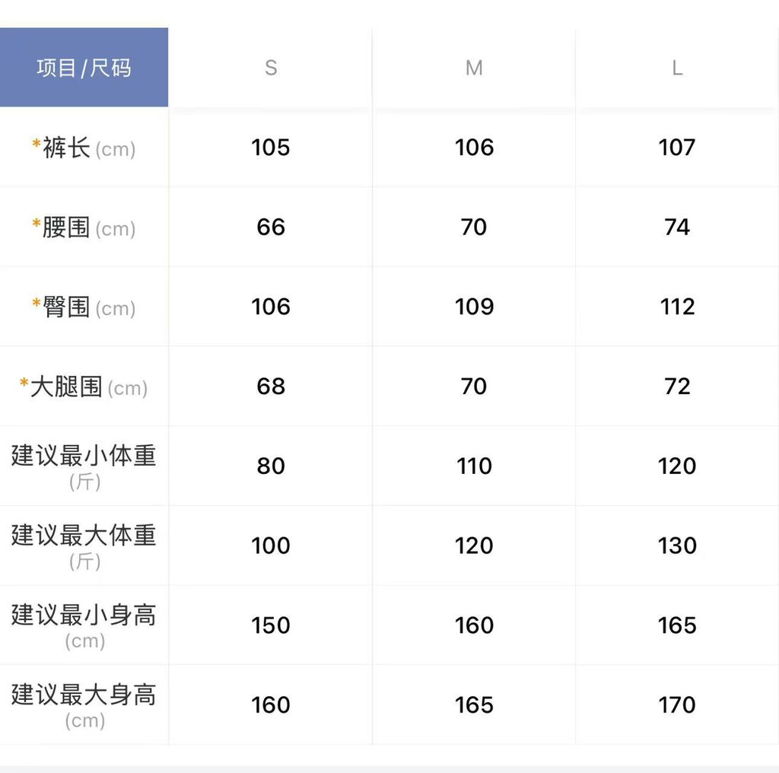Click the S size 大腿围 value 68
779x773 pixels.
click(x=271, y=386)
